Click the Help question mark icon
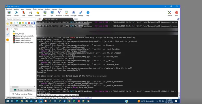Viewport: 202px width, 104px height. click(88, 14)
